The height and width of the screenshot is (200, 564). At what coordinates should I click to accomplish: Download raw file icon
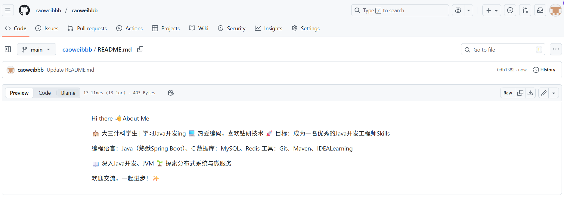point(530,93)
